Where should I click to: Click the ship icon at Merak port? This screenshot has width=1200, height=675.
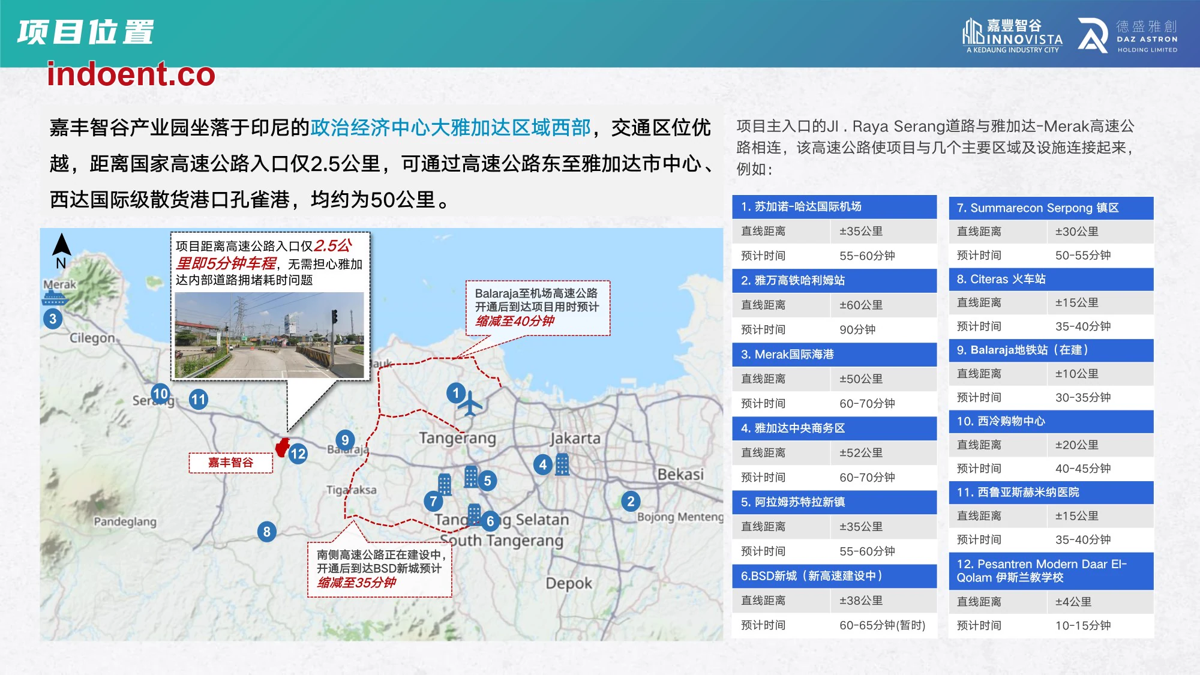[55, 298]
